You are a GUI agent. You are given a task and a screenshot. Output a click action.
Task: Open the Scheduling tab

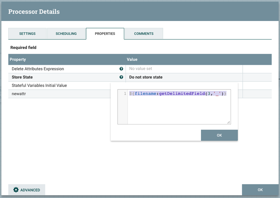[66, 34]
